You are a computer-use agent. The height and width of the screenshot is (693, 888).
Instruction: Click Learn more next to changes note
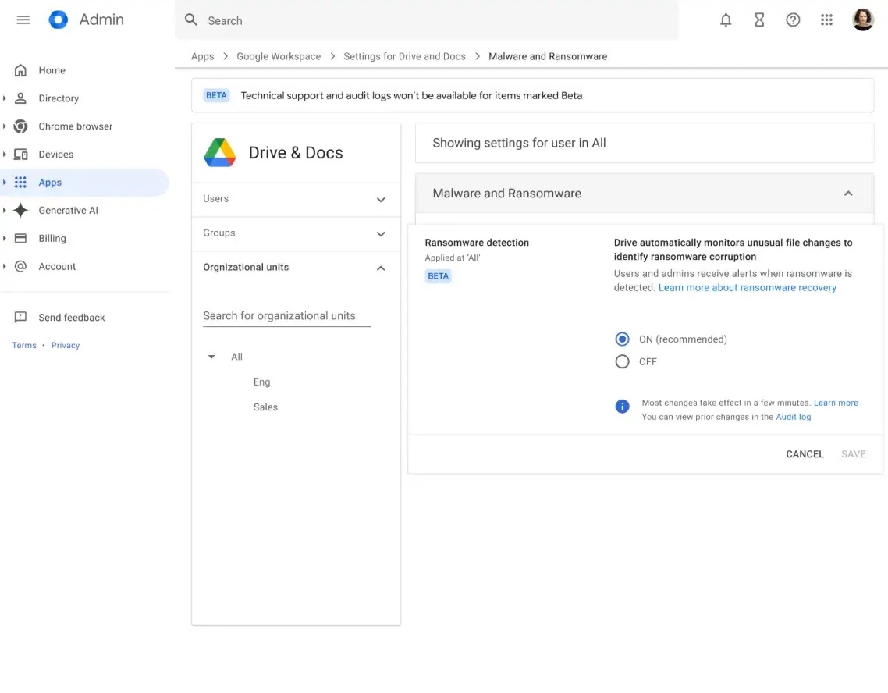point(836,403)
